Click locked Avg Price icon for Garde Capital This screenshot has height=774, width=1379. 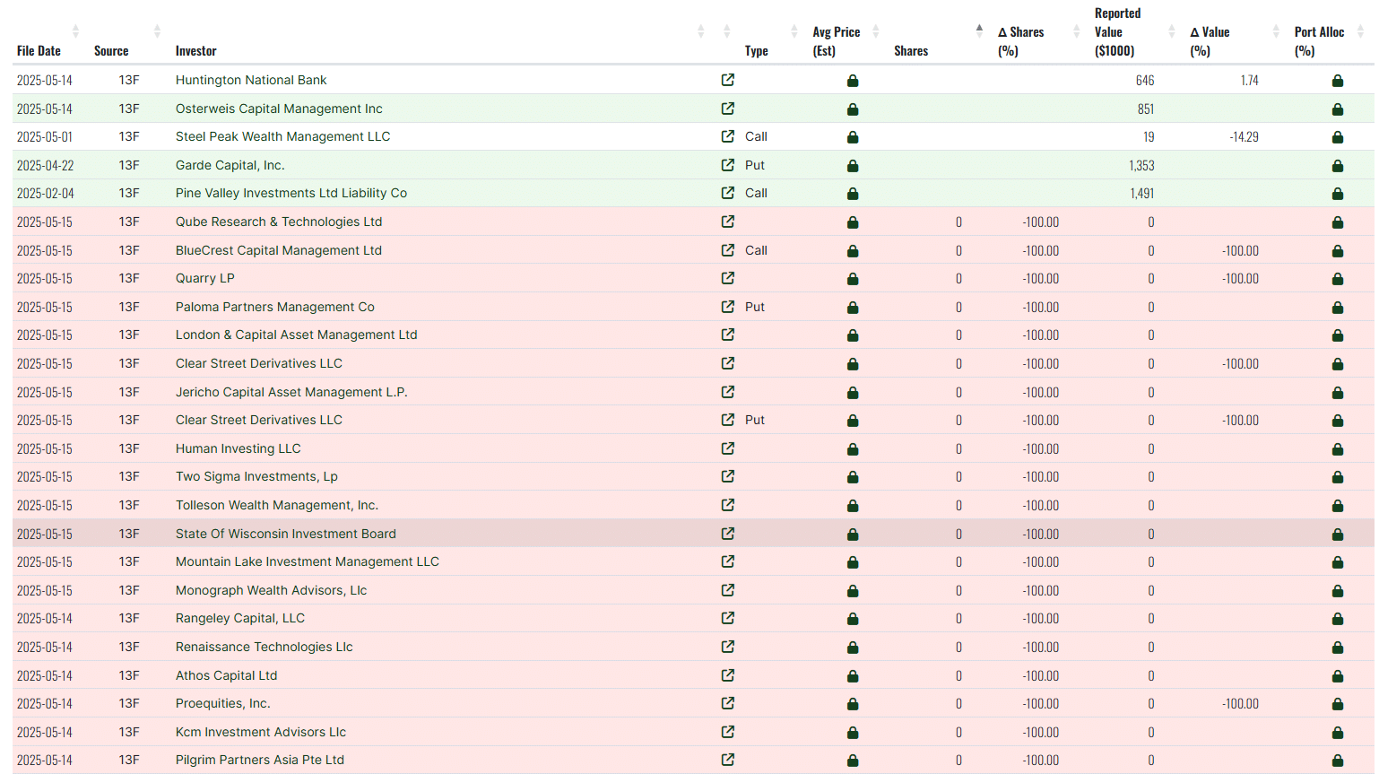[x=853, y=166]
